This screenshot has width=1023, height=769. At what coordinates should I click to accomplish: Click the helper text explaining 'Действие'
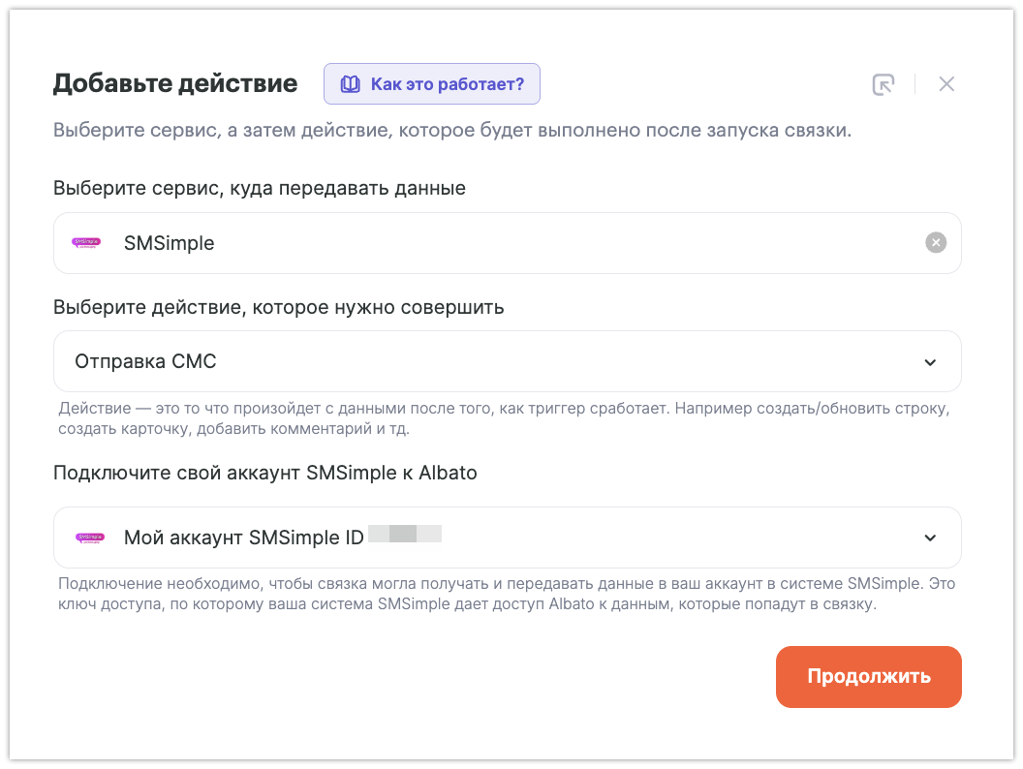[x=504, y=418]
